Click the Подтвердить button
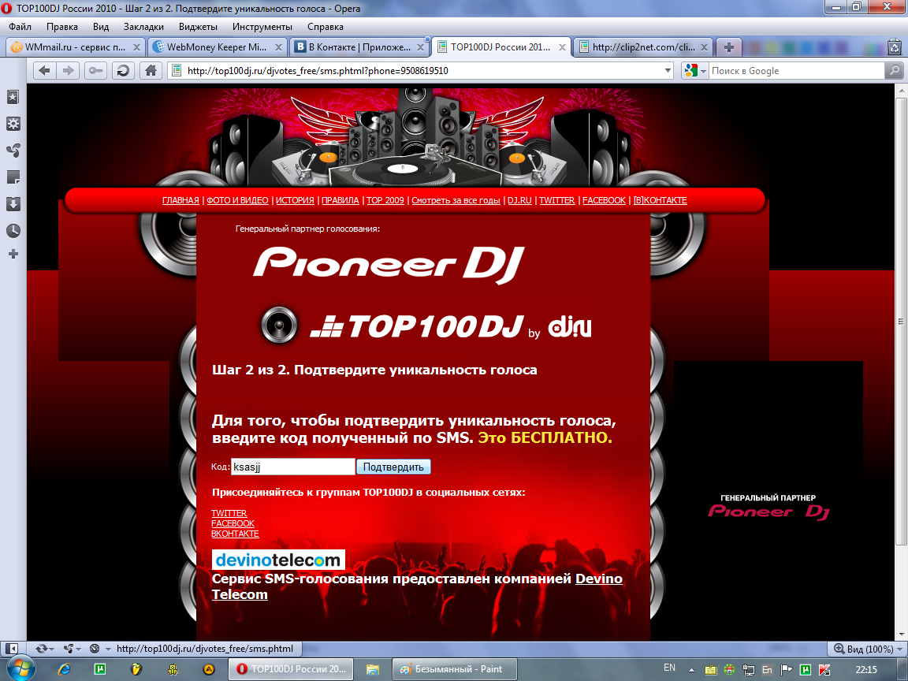This screenshot has height=681, width=908. (393, 467)
